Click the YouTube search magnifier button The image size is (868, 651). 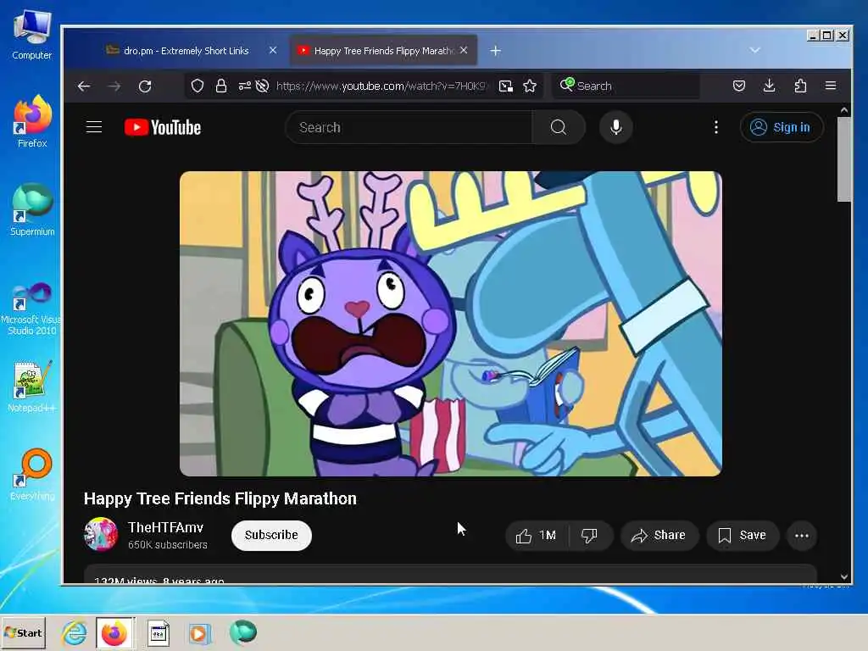pyautogui.click(x=559, y=127)
